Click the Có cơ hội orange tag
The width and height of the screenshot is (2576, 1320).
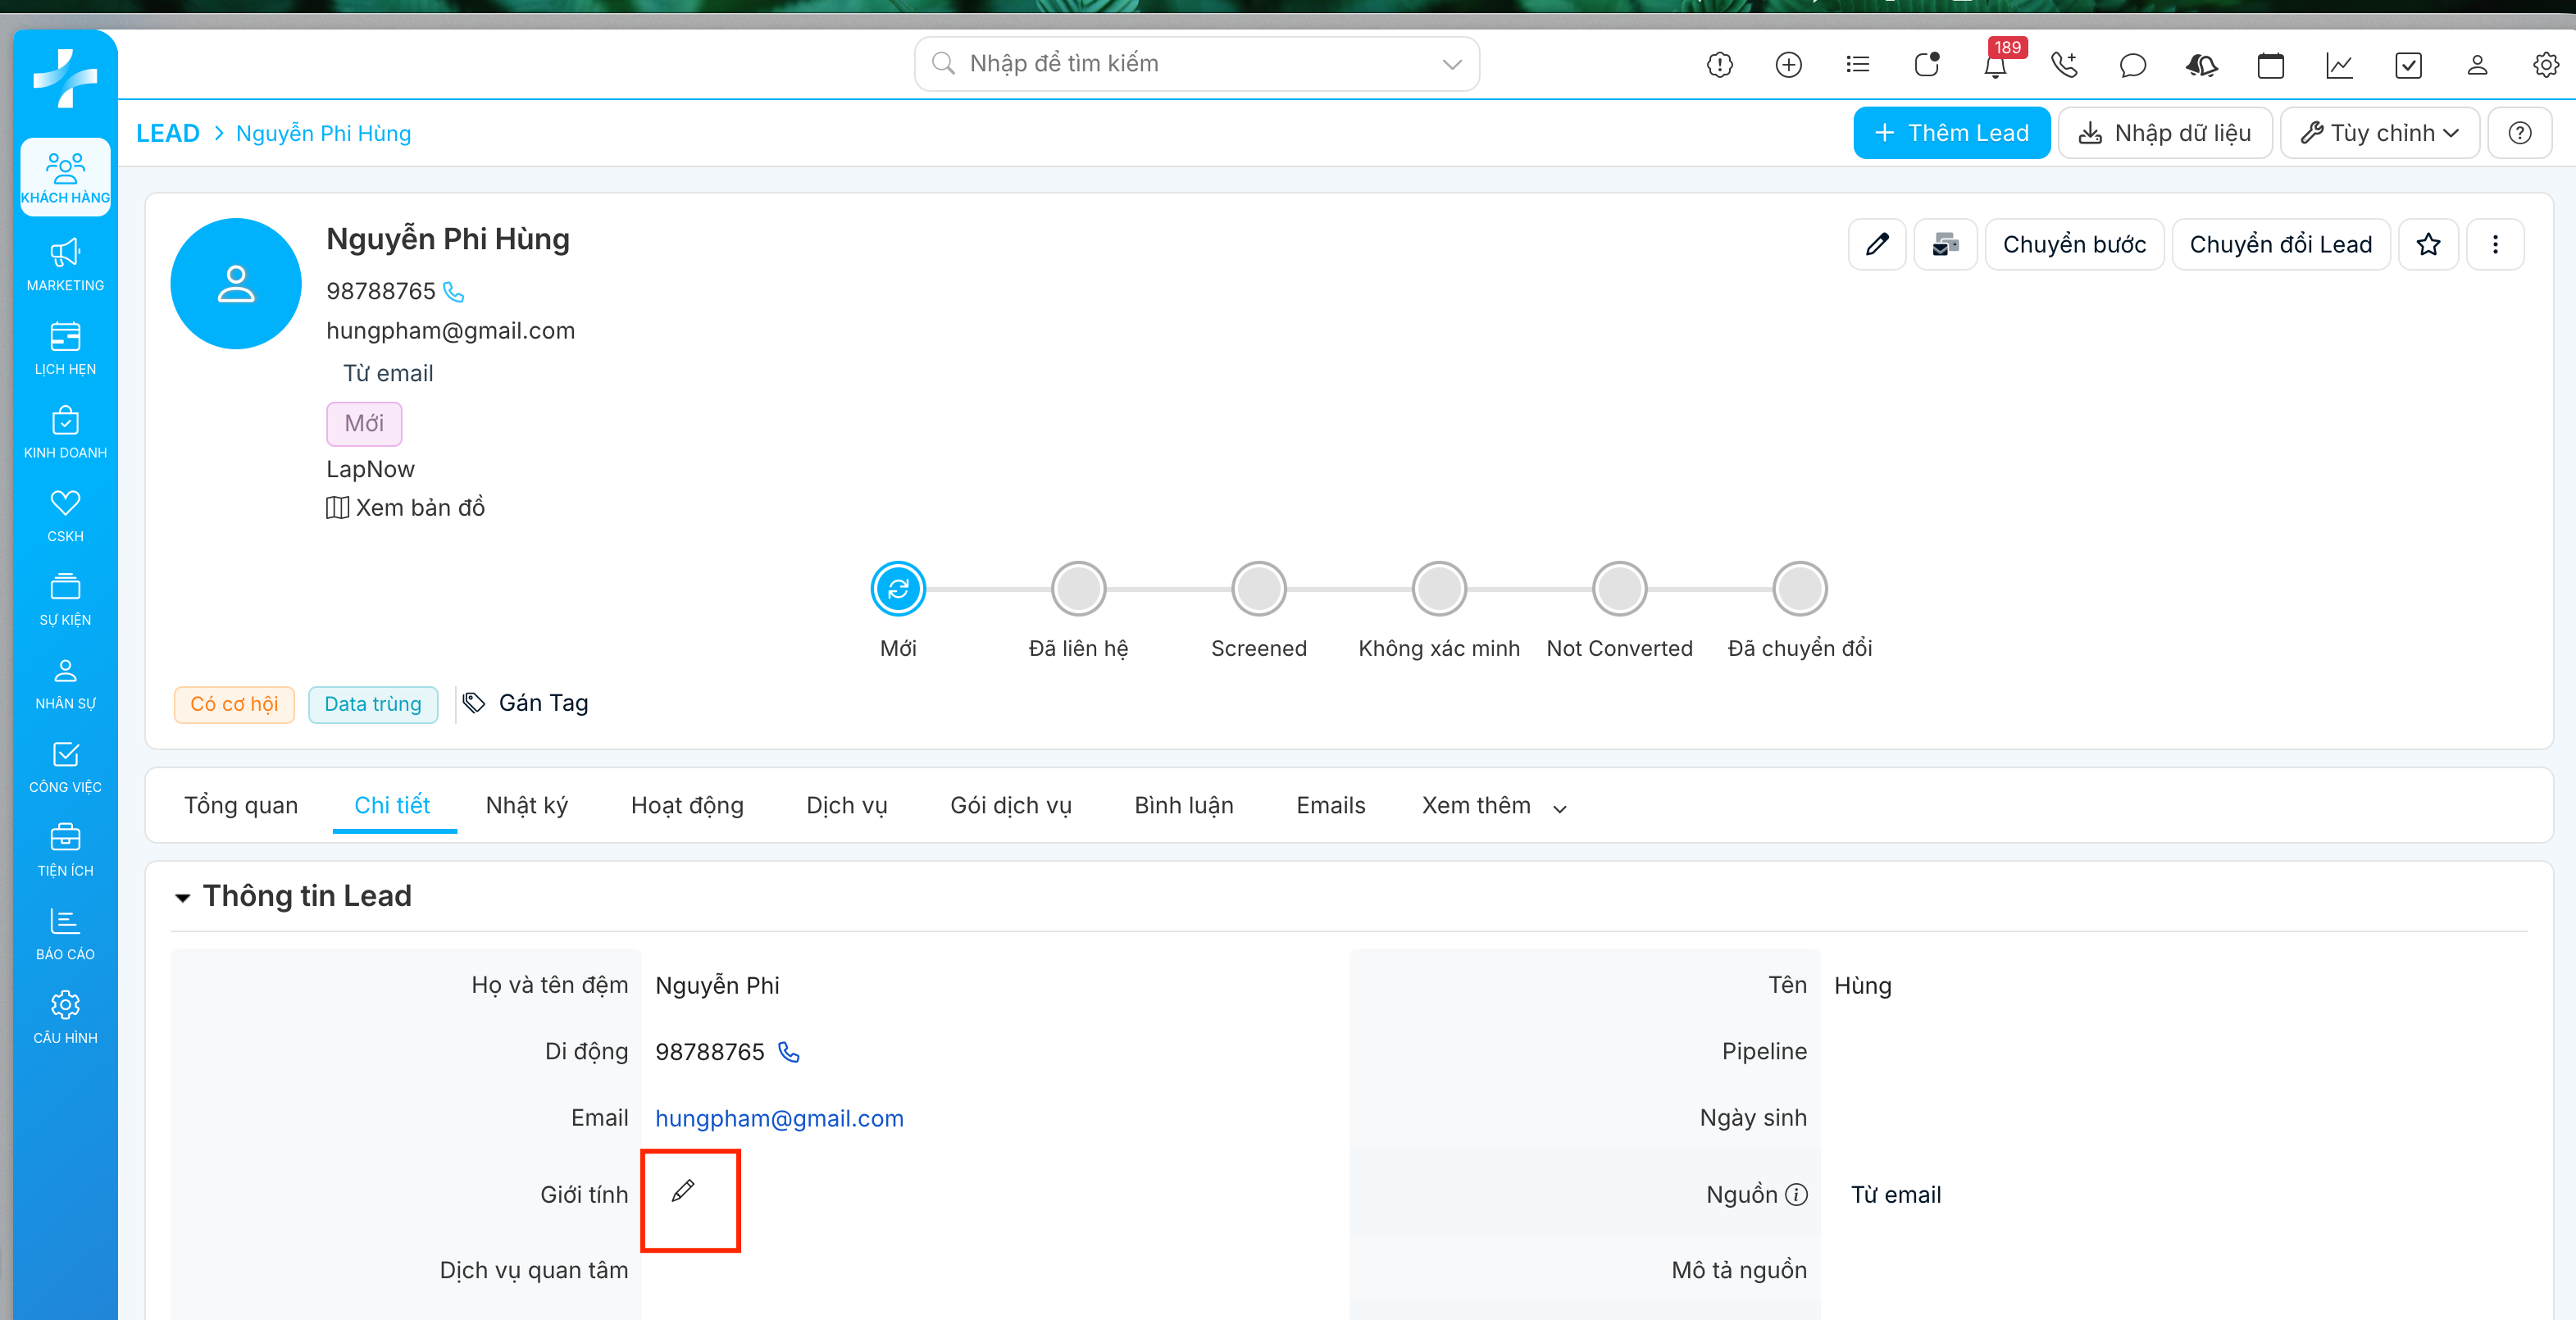234,704
